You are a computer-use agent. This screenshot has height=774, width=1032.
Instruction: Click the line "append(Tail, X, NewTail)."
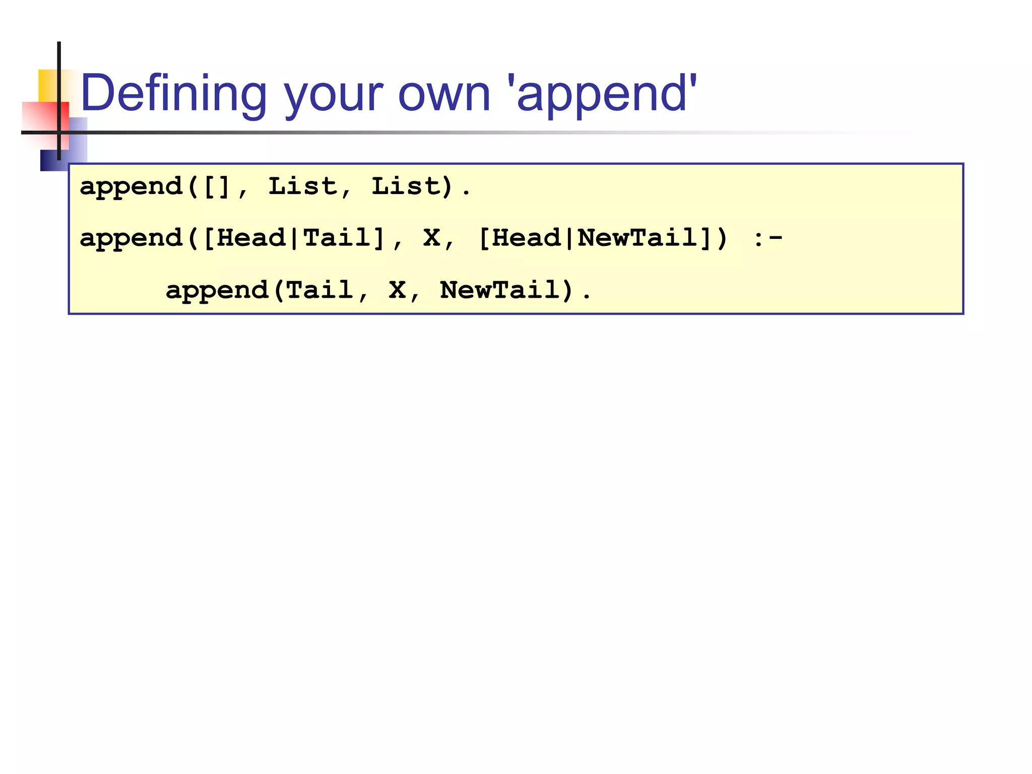[378, 291]
